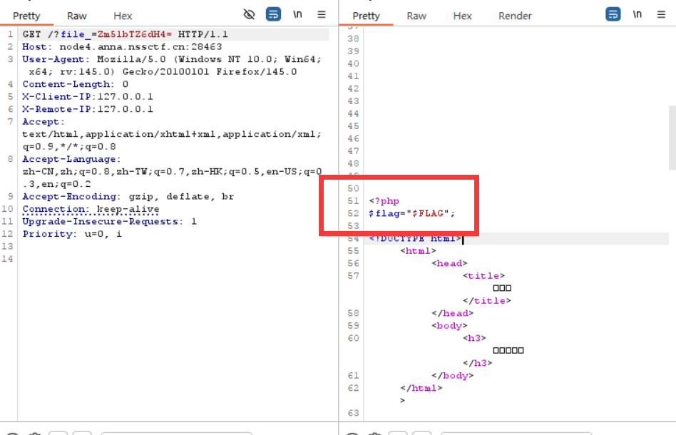Viewport: 676px width, 435px height.
Task: Click the opening <html> tag in response
Action: point(418,251)
